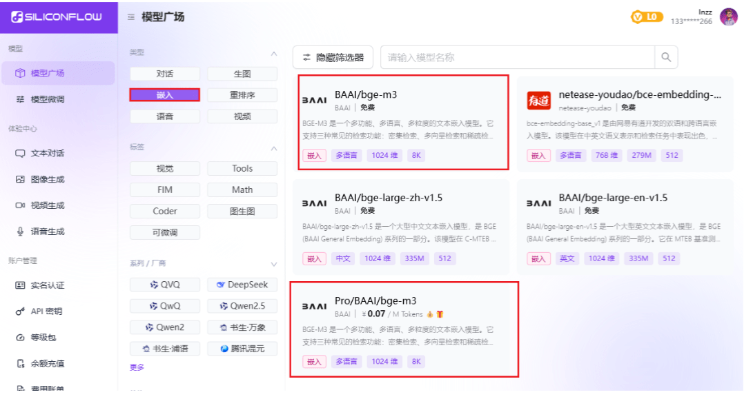Collapse the 类型 filter section

274,53
